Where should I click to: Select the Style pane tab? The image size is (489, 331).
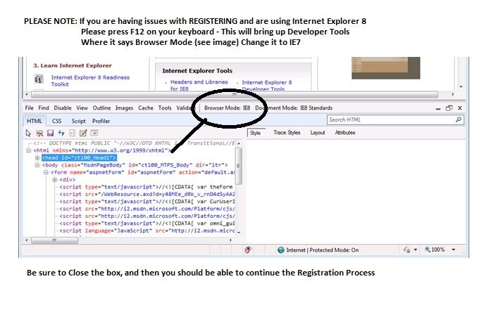coord(256,133)
